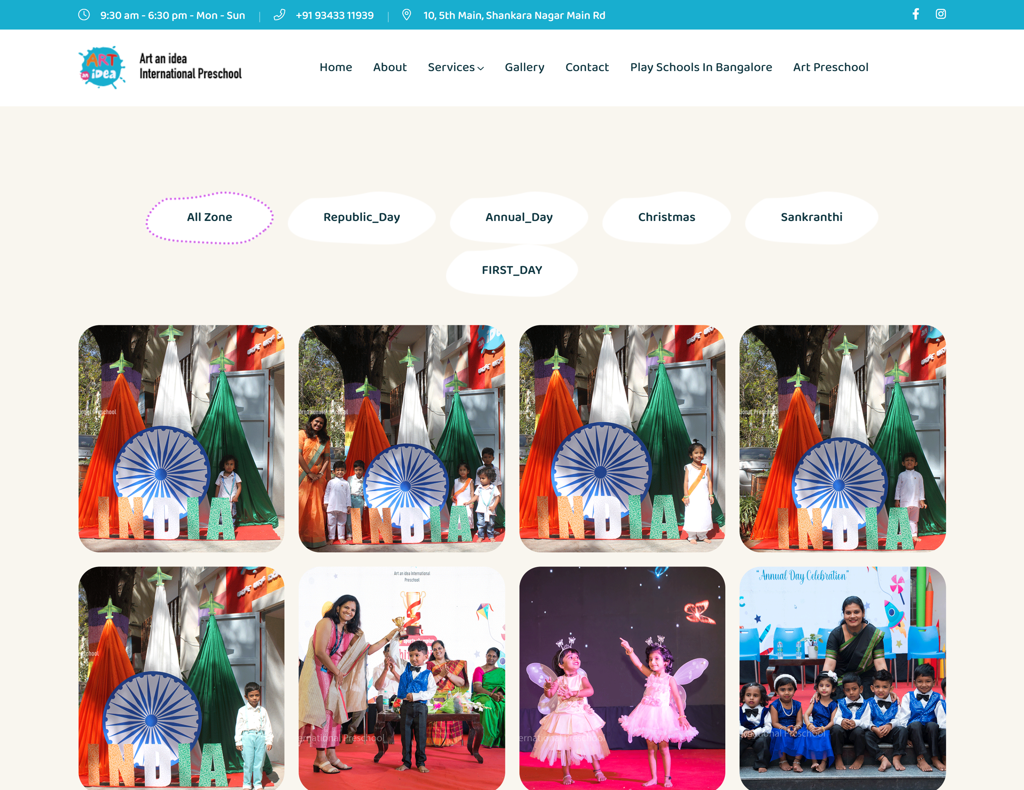The height and width of the screenshot is (790, 1024).
Task: Go to the Home menu item
Action: (336, 67)
